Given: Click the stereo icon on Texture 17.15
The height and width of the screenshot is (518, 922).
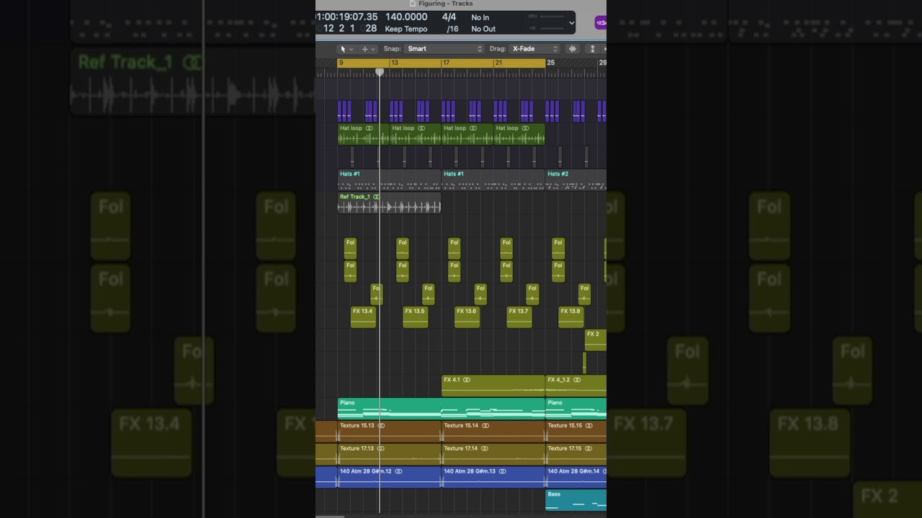Looking at the screenshot, I should (x=589, y=449).
